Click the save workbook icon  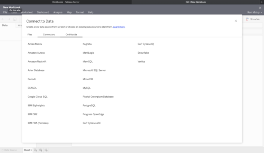pyautogui.click(x=15, y=19)
